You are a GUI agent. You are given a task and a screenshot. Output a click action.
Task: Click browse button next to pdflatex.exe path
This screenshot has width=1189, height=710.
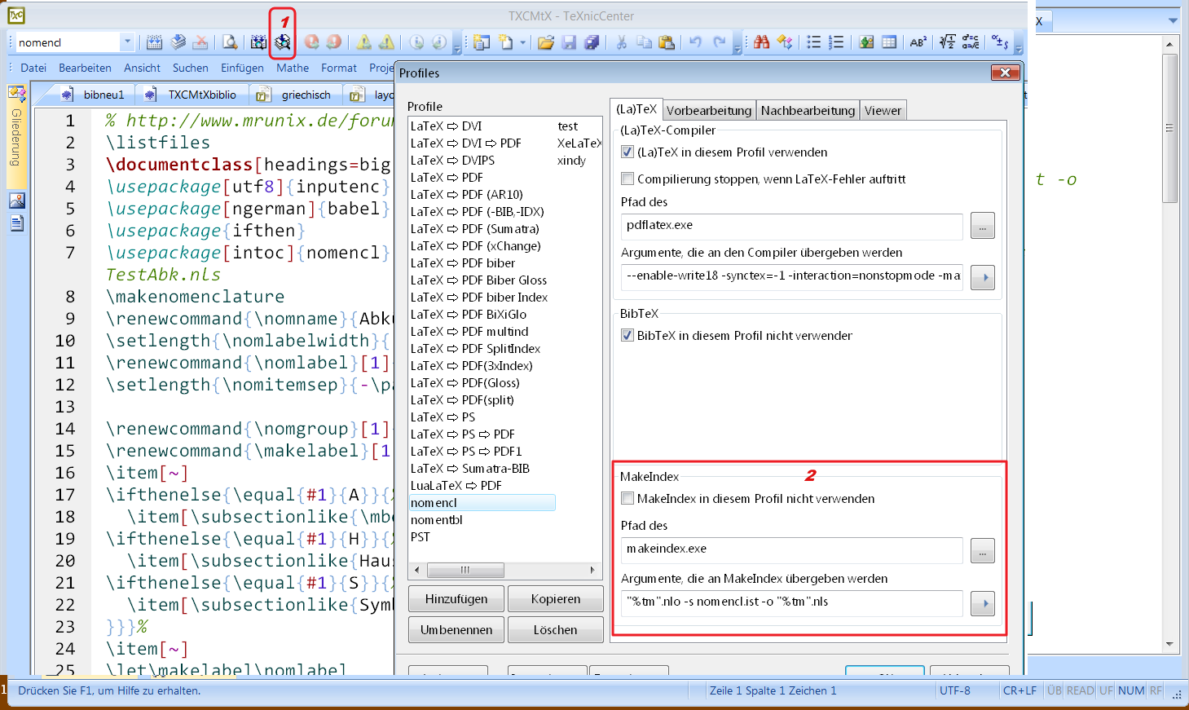point(983,226)
